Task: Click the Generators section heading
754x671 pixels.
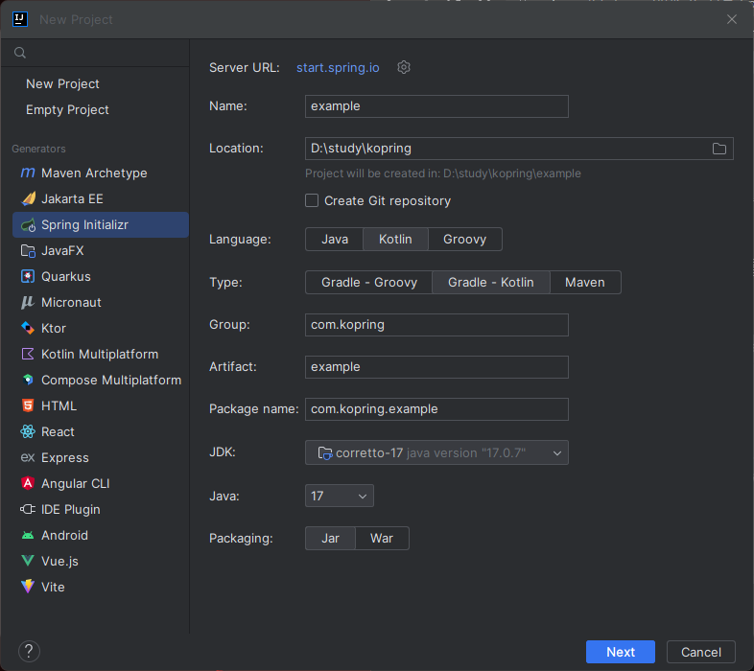Action: 38,149
